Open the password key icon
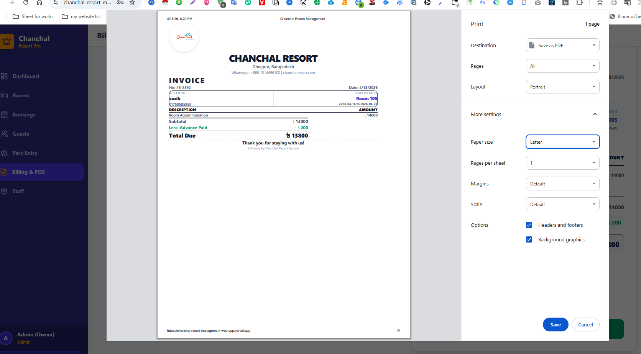The image size is (641, 354). (x=120, y=3)
